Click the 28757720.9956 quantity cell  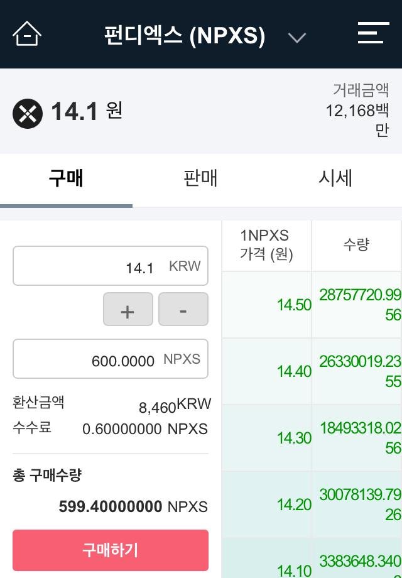357,305
